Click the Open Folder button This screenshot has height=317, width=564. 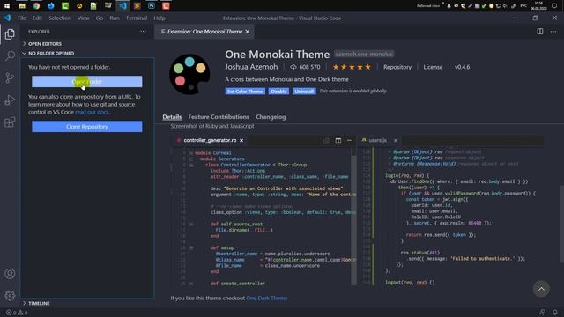click(86, 82)
